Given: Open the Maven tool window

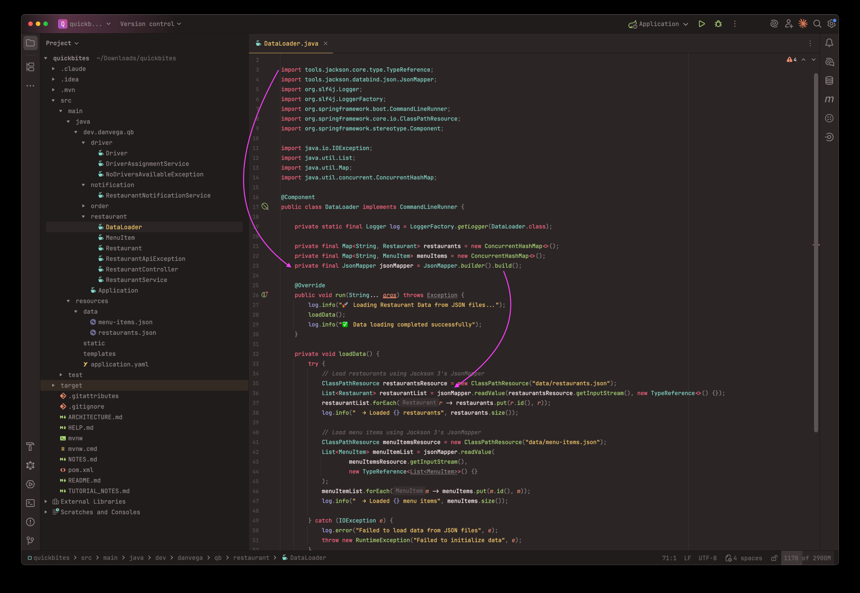Looking at the screenshot, I should (x=829, y=99).
